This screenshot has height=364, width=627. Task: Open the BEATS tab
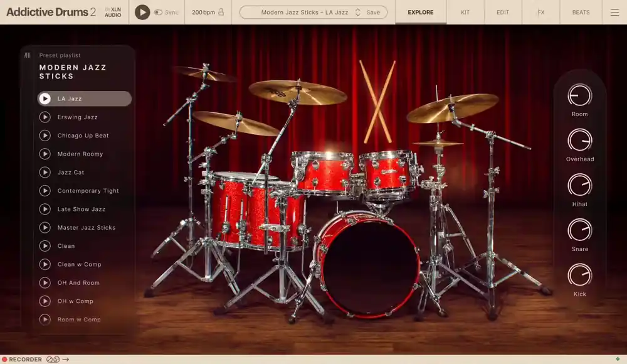point(581,13)
